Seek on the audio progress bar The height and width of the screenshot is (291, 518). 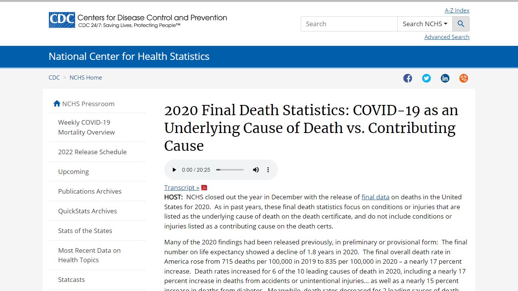tap(230, 170)
